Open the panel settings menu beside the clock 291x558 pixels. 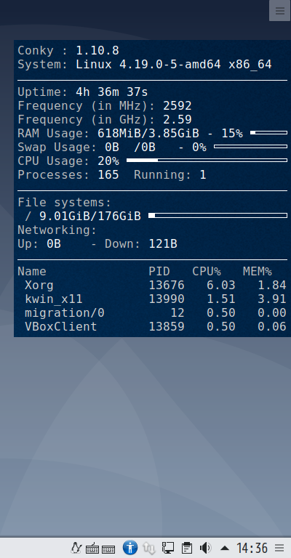pyautogui.click(x=280, y=548)
